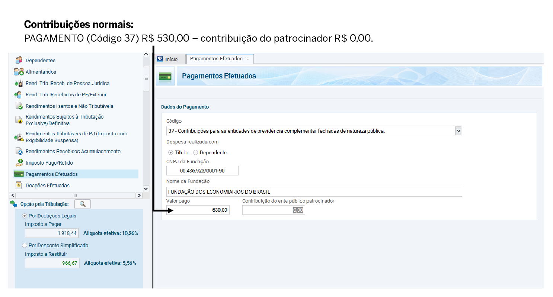This screenshot has height=297, width=553.
Task: Open Alimentandos in the sidebar
Action: pyautogui.click(x=41, y=72)
